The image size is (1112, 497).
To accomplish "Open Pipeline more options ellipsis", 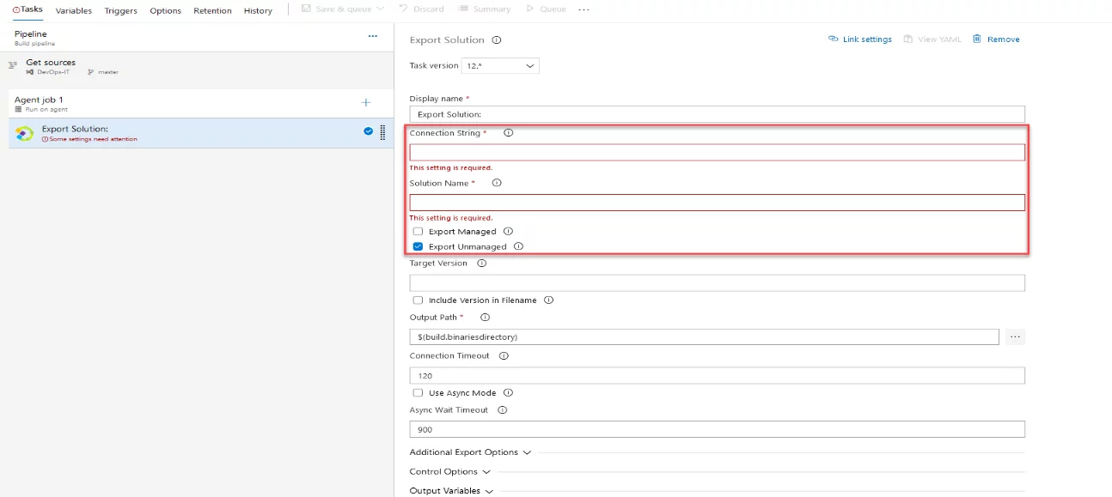I will pos(373,36).
